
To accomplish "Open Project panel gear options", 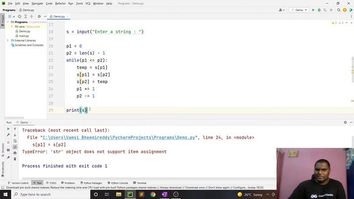I will 39,17.
